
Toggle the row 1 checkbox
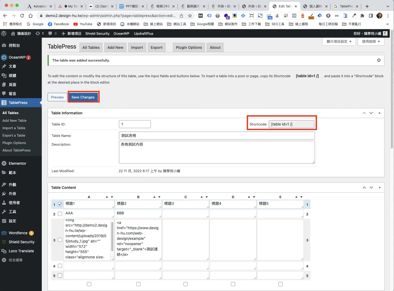point(60,204)
